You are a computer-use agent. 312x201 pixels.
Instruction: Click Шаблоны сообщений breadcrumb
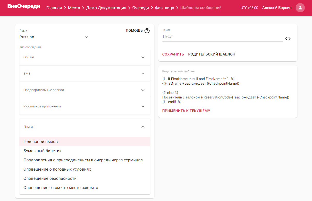point(201,8)
